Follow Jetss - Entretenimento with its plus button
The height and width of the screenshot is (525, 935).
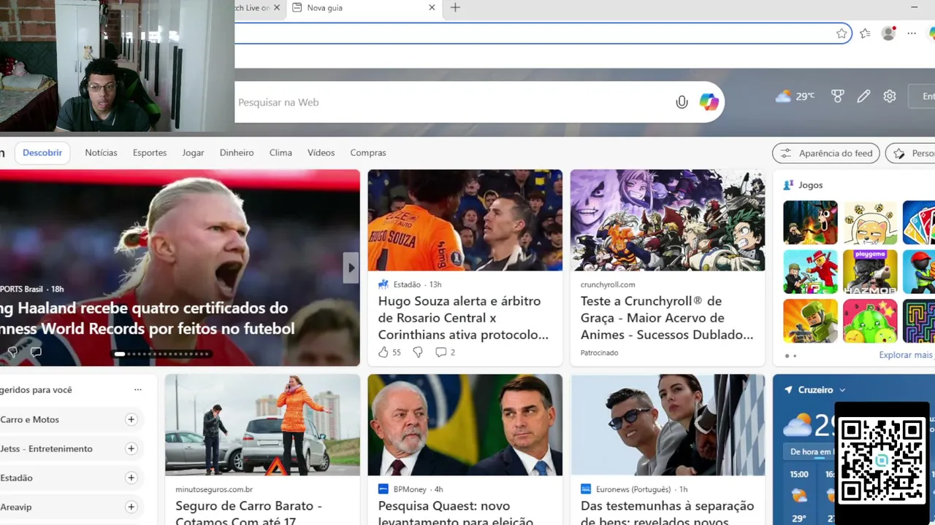click(131, 448)
